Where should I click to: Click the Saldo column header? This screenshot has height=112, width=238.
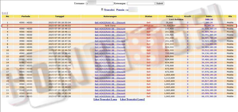(209, 16)
